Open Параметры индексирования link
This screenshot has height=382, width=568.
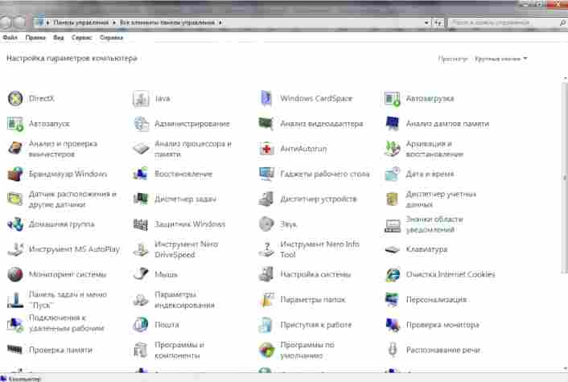tap(184, 300)
